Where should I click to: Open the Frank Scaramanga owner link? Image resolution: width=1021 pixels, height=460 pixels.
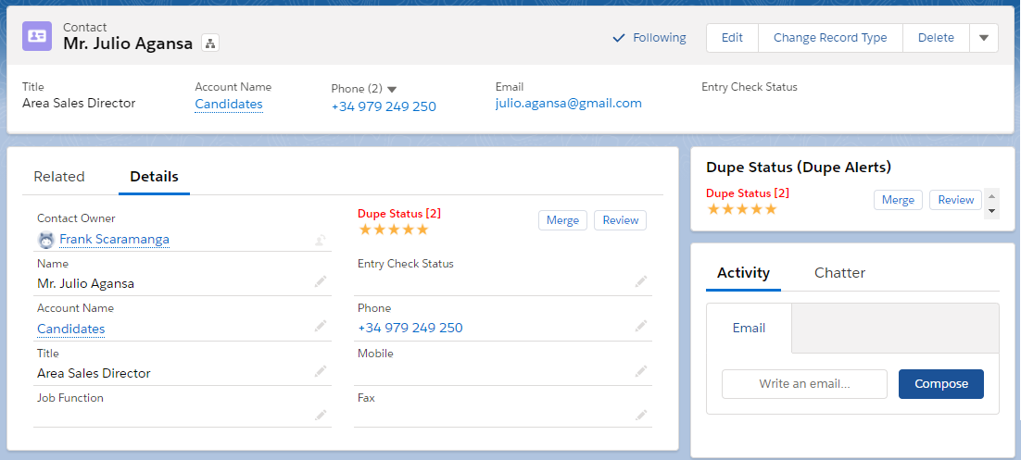point(114,240)
